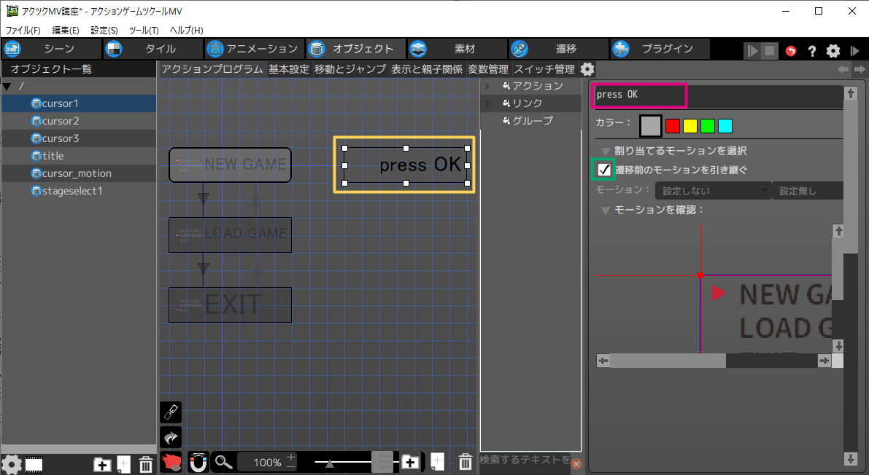Click the press OK name field

(x=637, y=95)
